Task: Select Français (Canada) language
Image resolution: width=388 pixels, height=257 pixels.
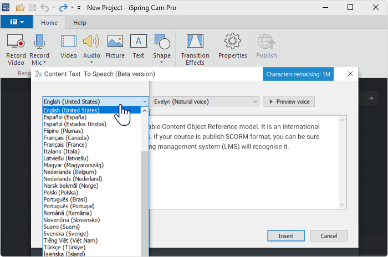Action: (x=91, y=137)
